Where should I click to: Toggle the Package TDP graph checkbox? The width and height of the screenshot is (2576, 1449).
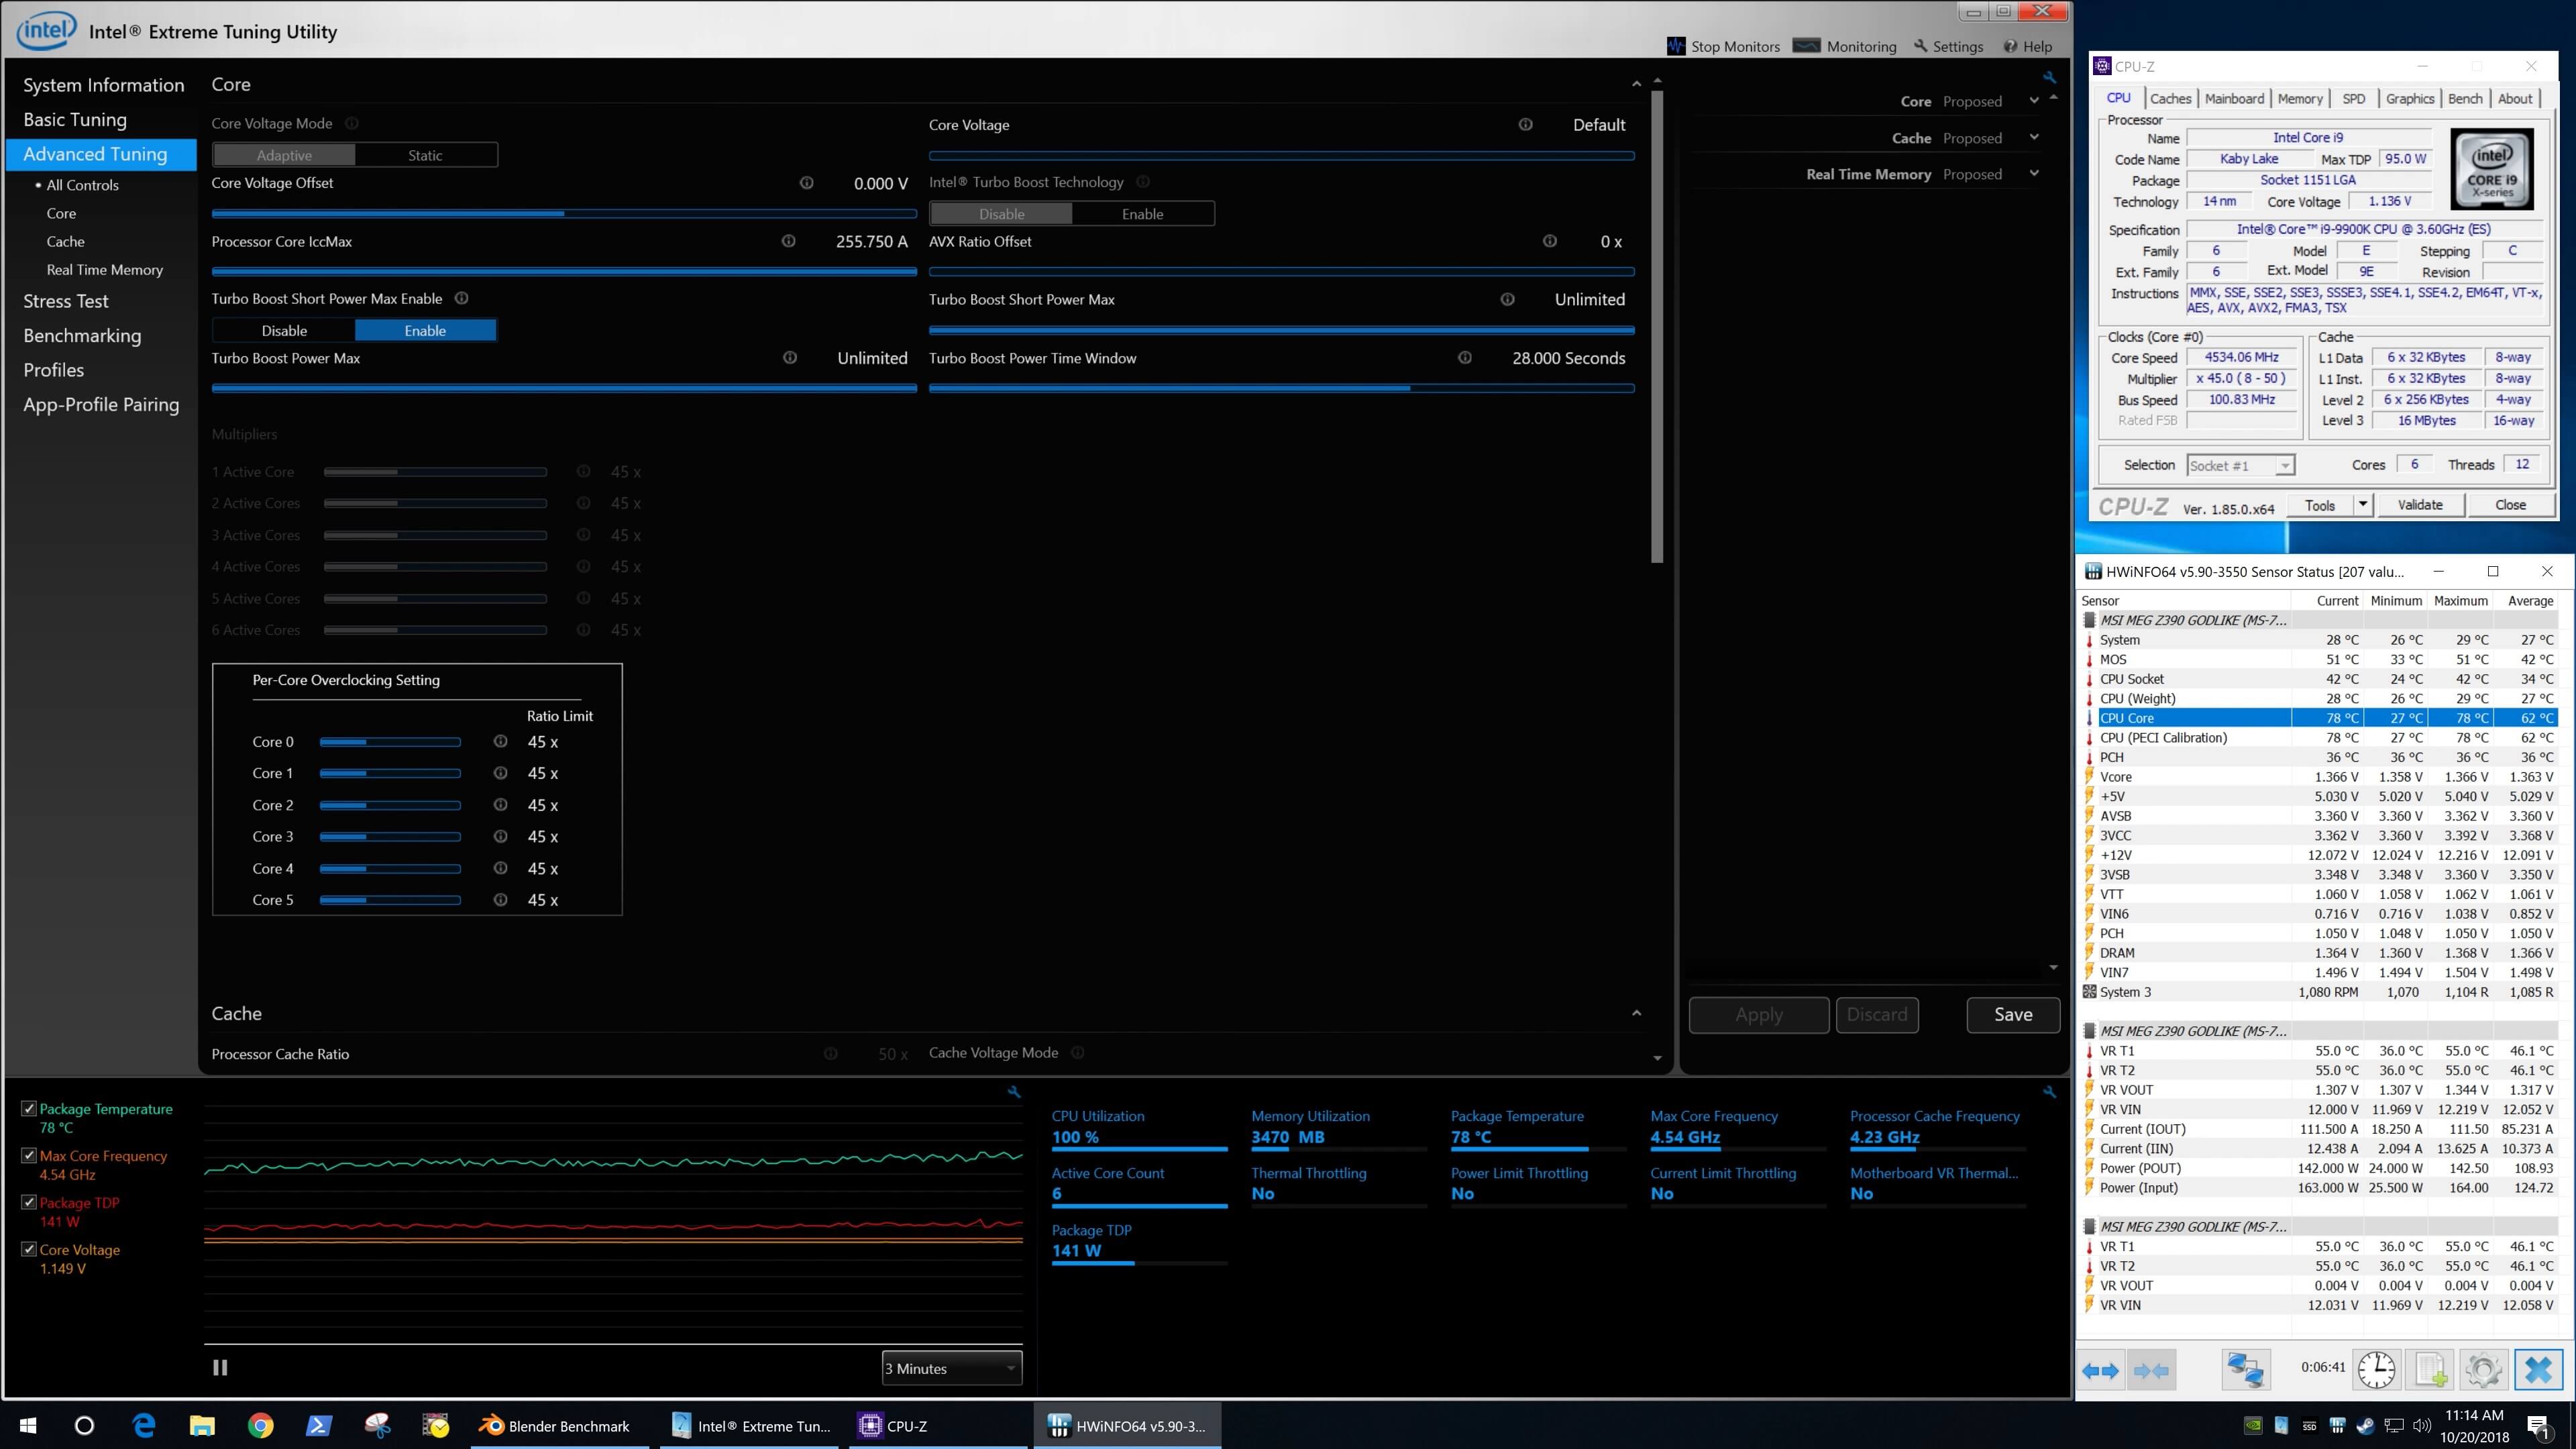coord(29,1202)
